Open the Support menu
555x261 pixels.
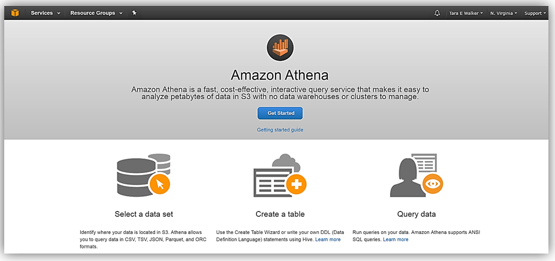coord(535,13)
